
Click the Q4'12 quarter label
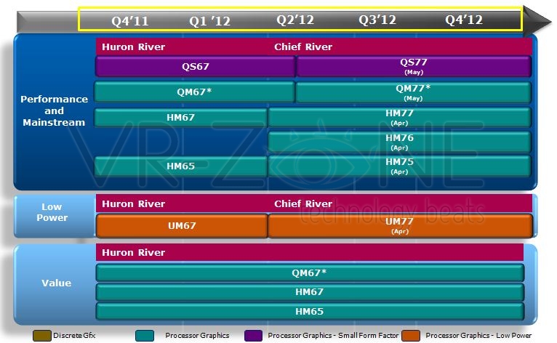point(464,20)
